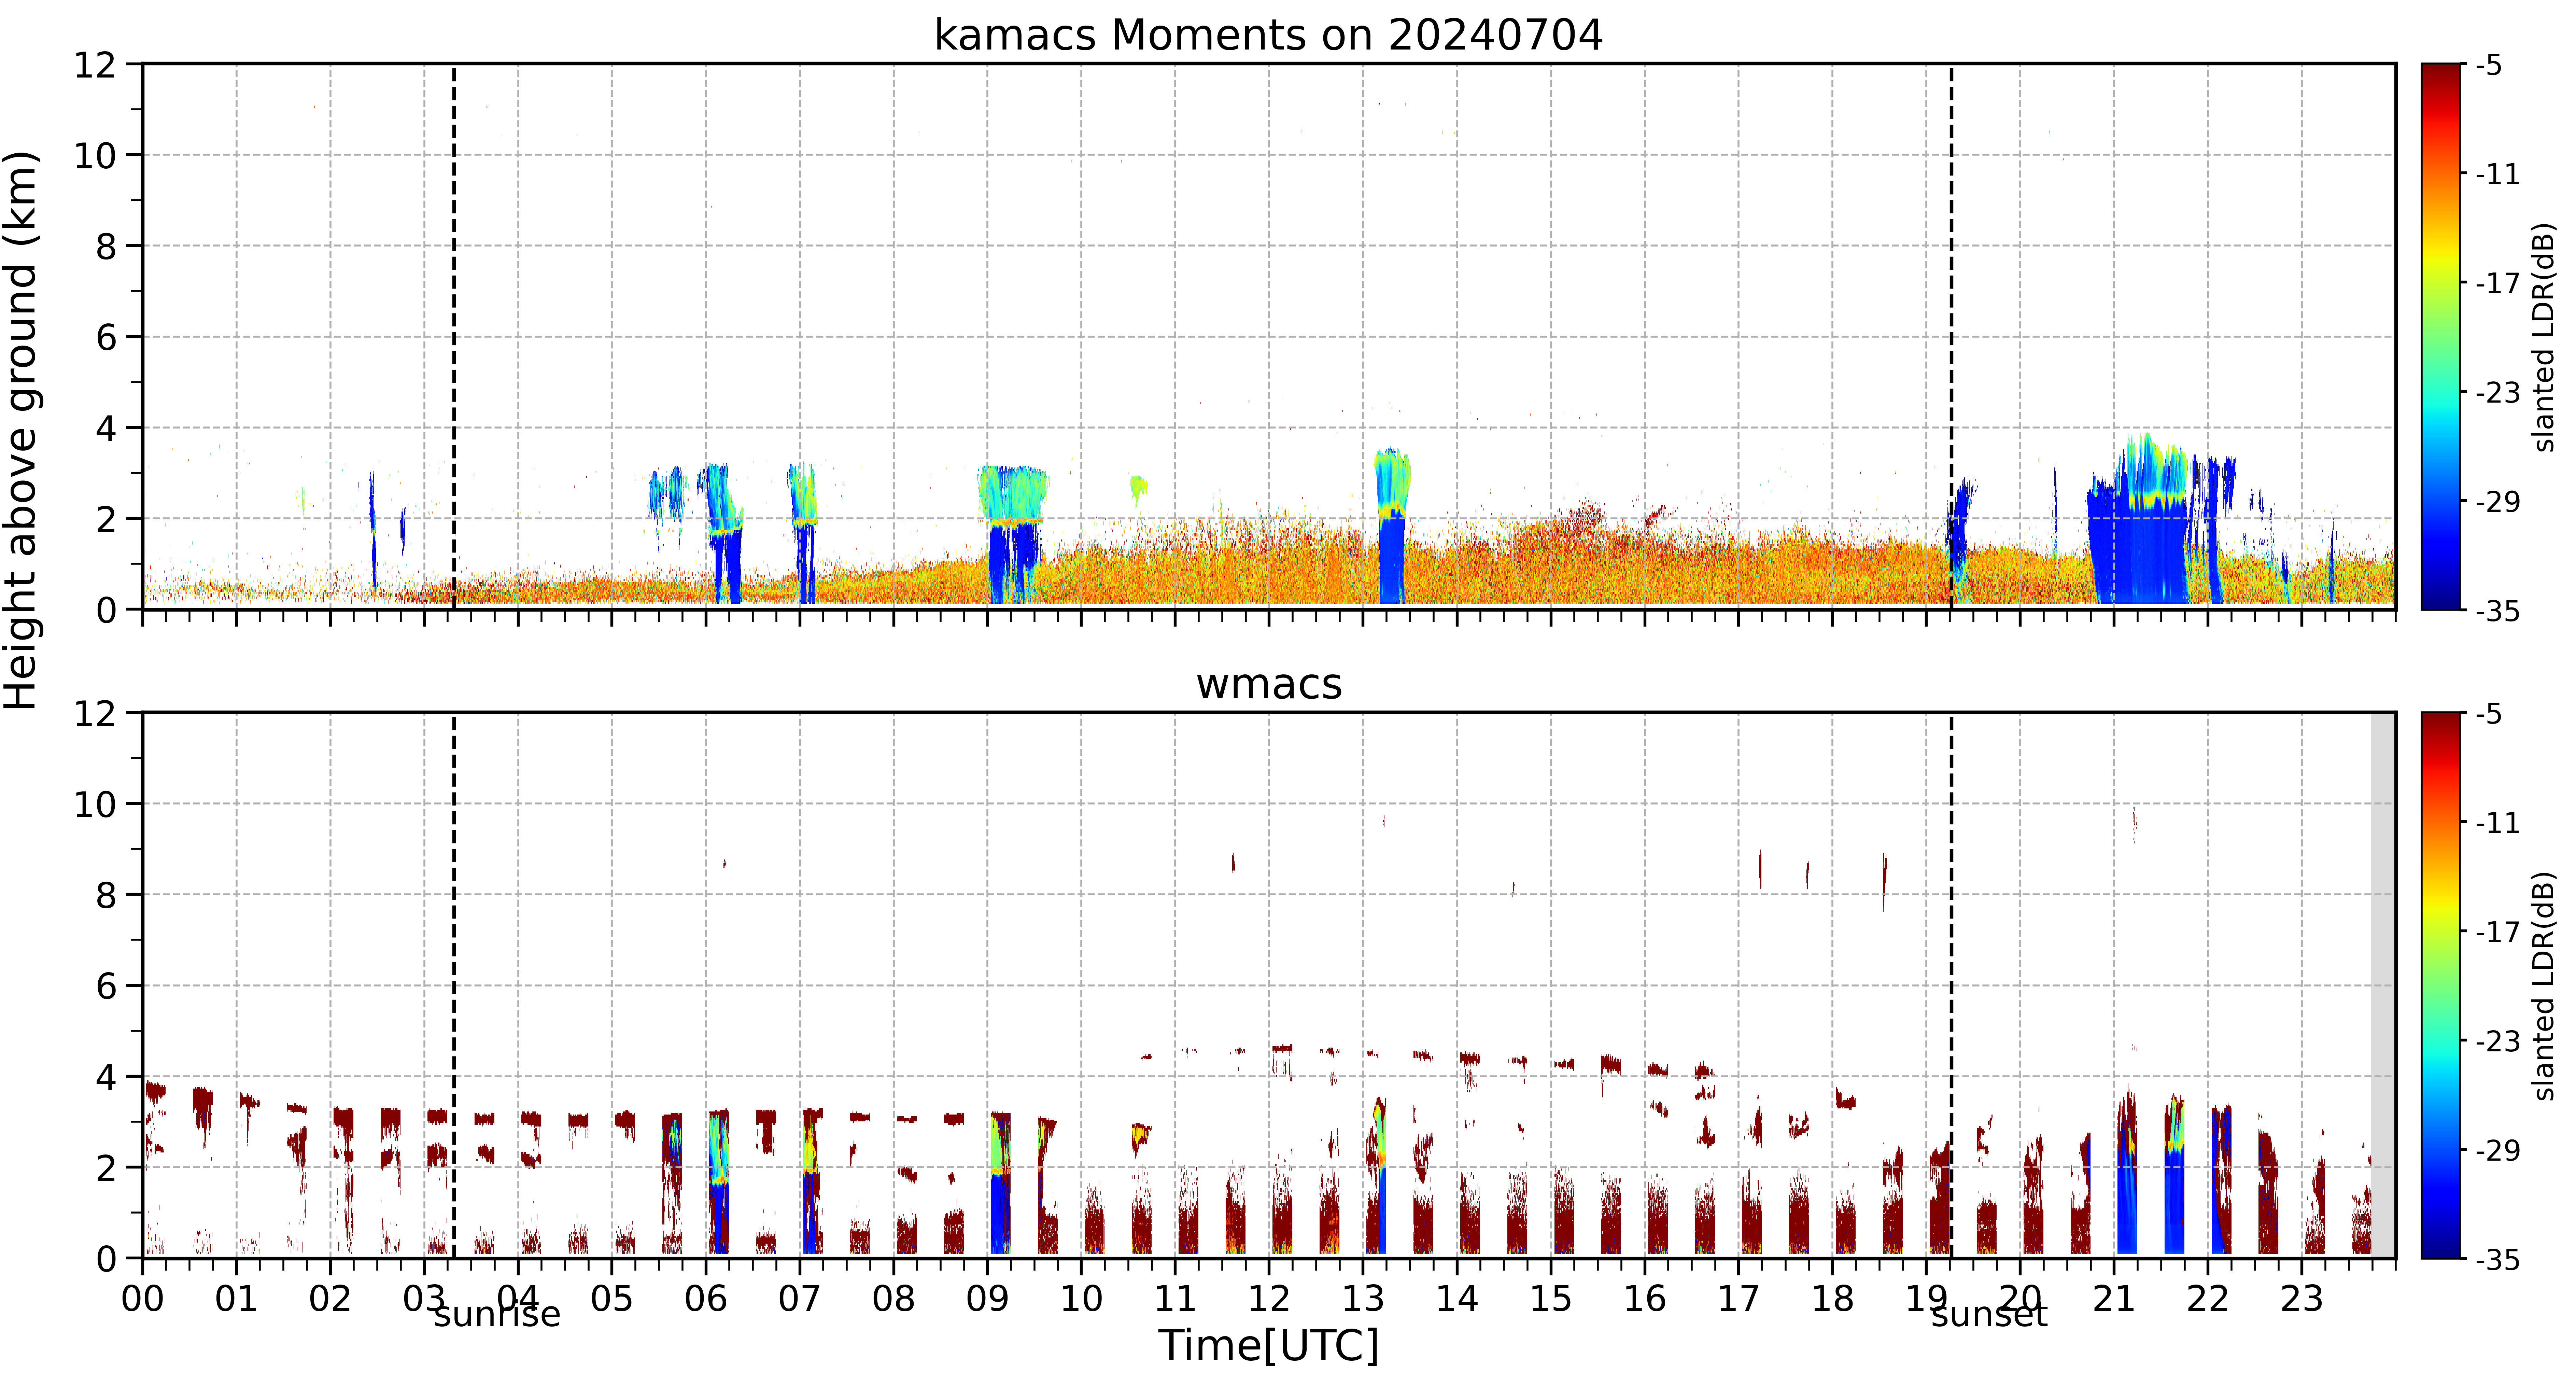Click x-axis tick label '15'
The width and height of the screenshot is (2576, 1386).
[x=1551, y=1299]
